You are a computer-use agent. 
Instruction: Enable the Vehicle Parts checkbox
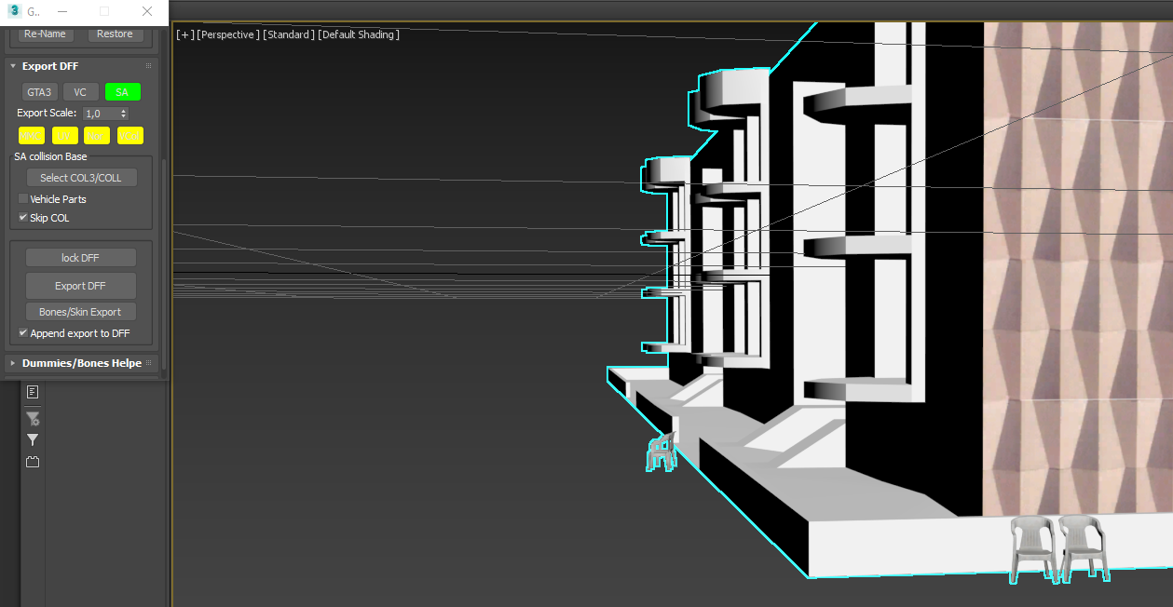[23, 199]
